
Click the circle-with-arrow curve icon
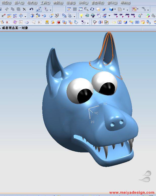tap(95, 22)
